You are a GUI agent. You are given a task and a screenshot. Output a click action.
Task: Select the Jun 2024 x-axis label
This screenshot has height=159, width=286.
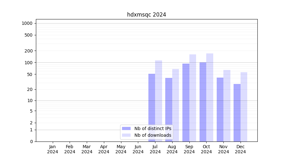point(138,149)
